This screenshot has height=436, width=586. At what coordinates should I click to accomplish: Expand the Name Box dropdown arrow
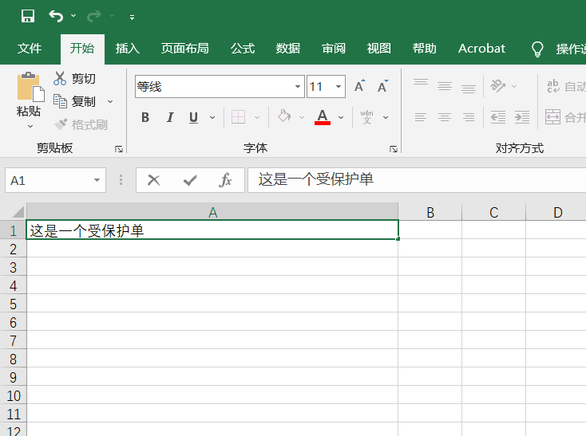[97, 180]
